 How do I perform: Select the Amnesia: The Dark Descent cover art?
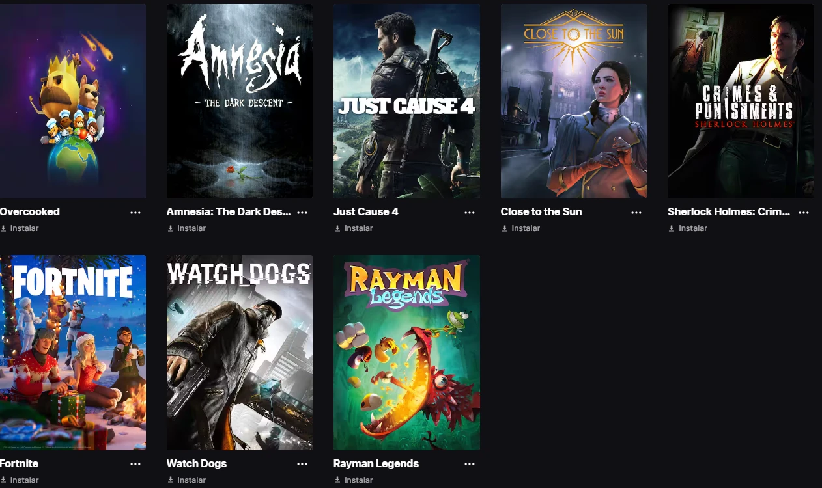[240, 101]
